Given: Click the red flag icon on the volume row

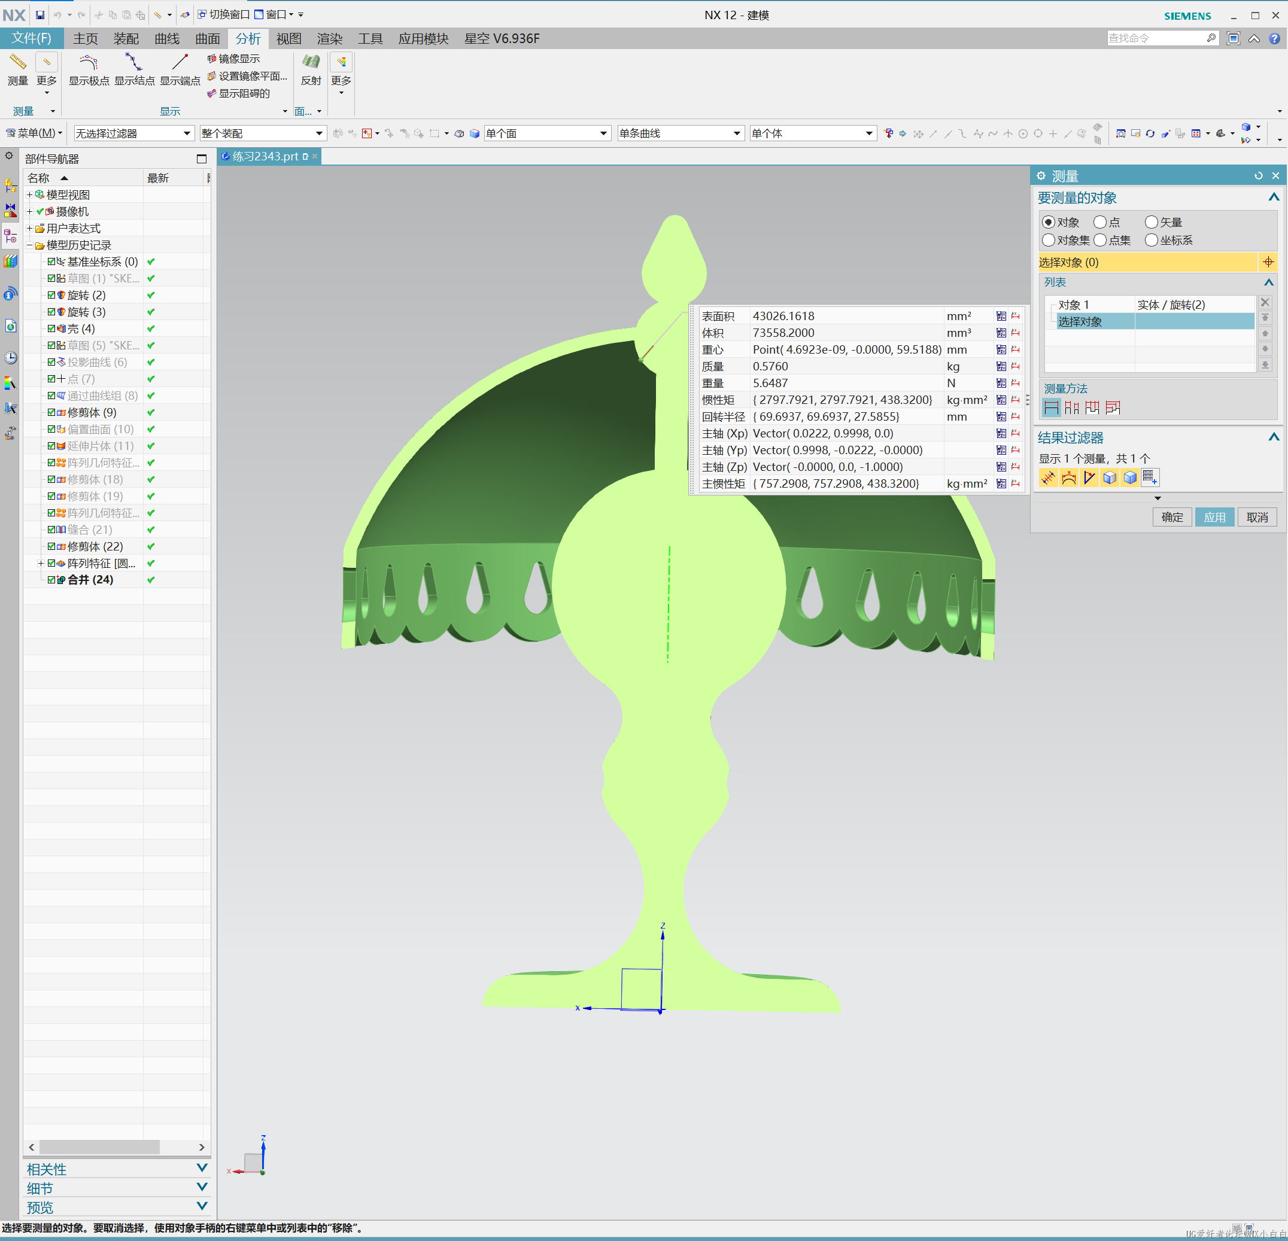Looking at the screenshot, I should coord(1015,333).
